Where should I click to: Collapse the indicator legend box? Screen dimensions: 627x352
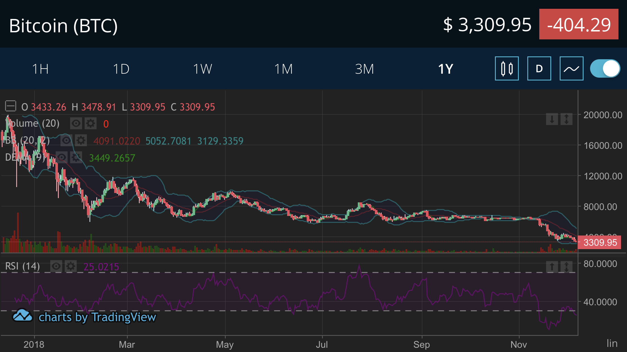point(11,106)
